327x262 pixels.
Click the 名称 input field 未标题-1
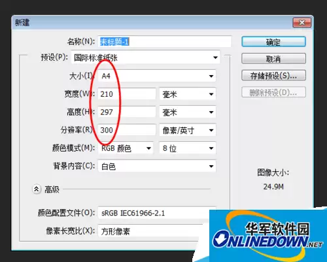click(165, 42)
